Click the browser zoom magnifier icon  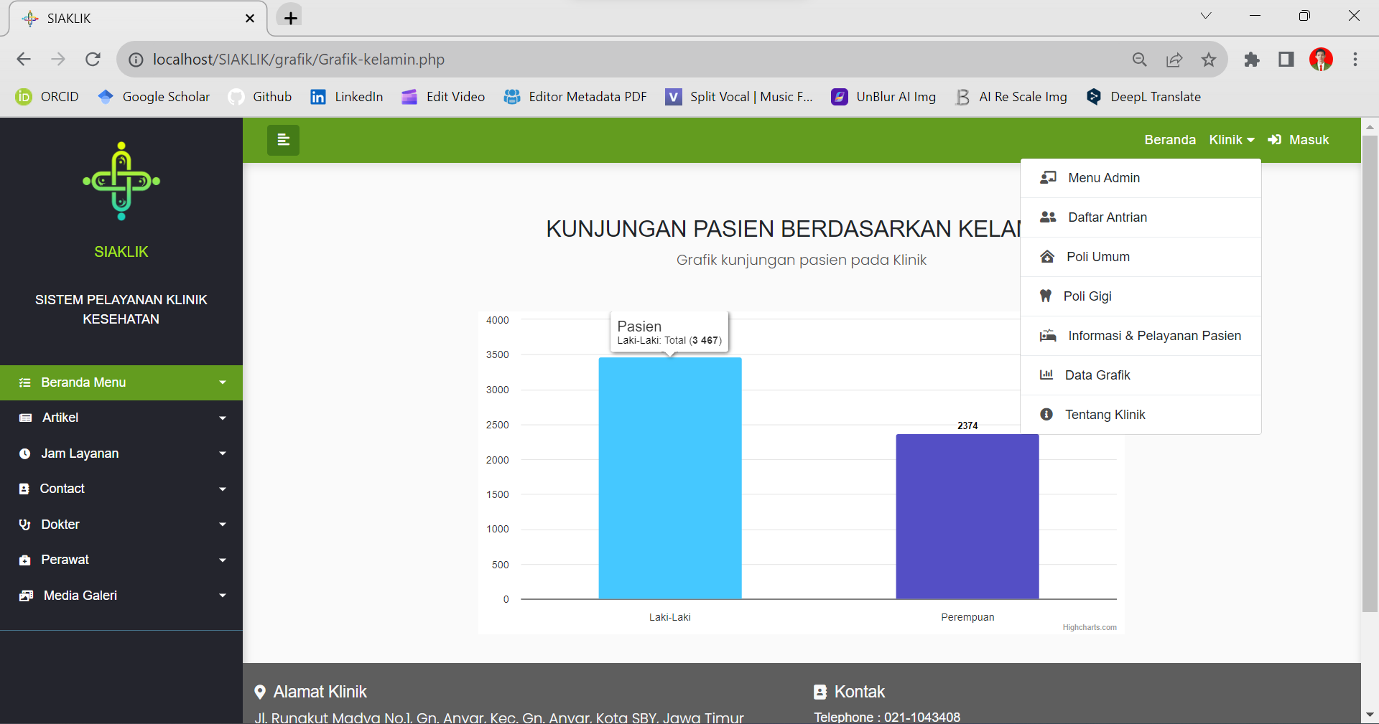pyautogui.click(x=1140, y=60)
